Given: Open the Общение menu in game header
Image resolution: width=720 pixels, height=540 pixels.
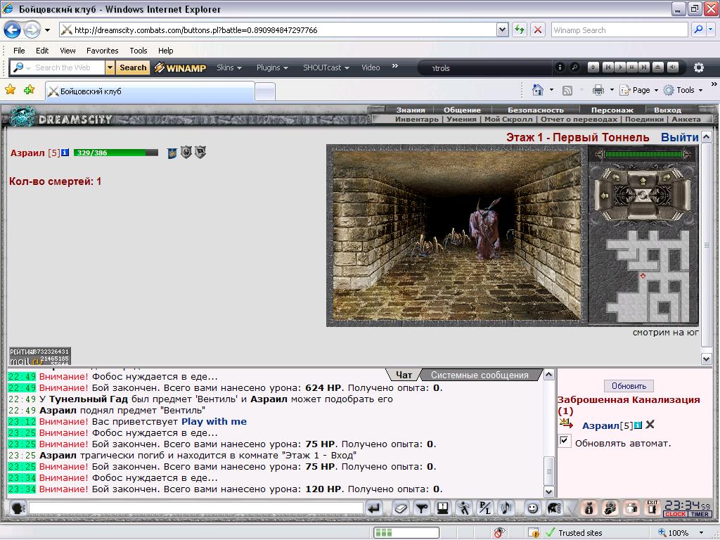Looking at the screenshot, I should 462,110.
